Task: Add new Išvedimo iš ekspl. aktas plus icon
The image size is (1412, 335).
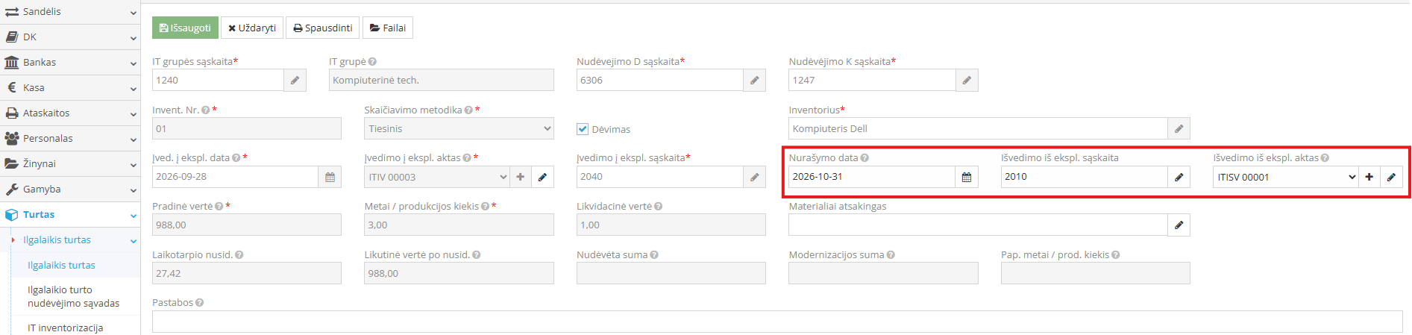Action: tap(1369, 177)
